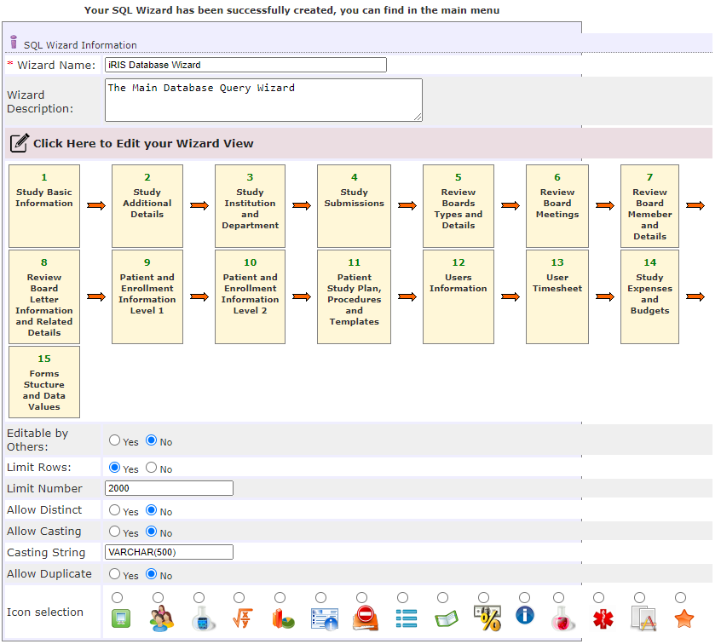The height and width of the screenshot is (644, 721).
Task: Click the Wizard Description resize handle
Action: [x=418, y=118]
